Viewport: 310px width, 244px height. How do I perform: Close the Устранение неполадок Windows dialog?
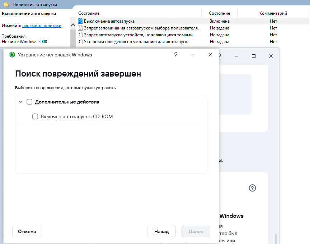(210, 55)
